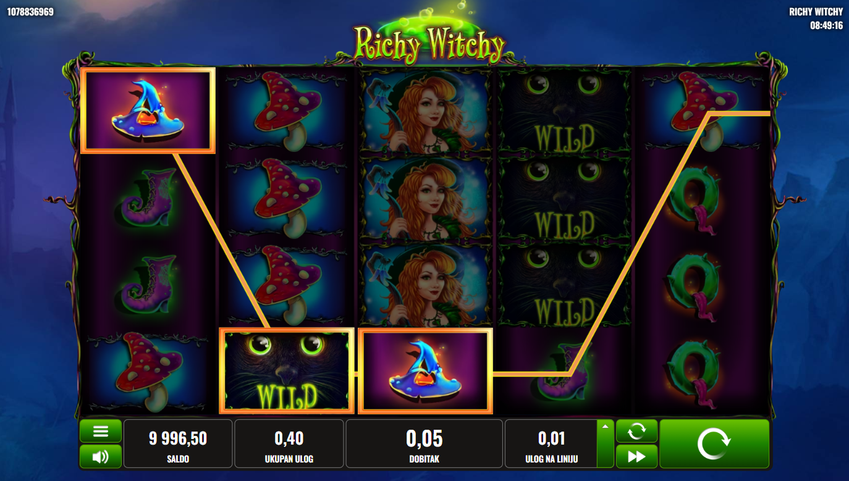Open the hamburger menu button
This screenshot has width=849, height=481.
pyautogui.click(x=101, y=431)
